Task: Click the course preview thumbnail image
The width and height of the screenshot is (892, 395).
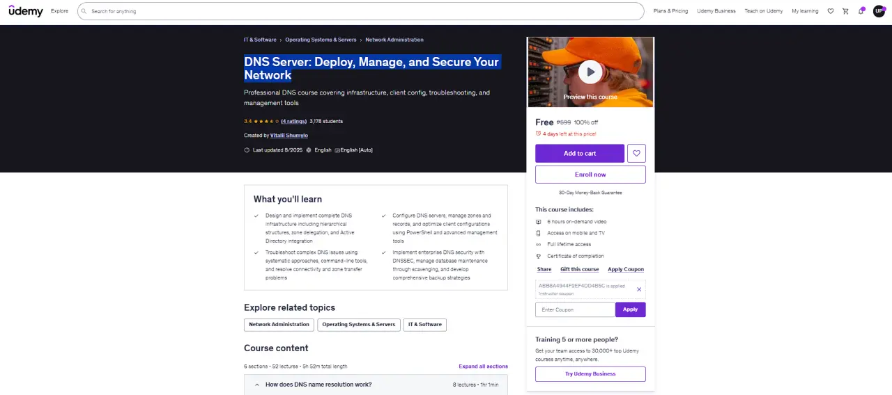Action: pyautogui.click(x=590, y=72)
